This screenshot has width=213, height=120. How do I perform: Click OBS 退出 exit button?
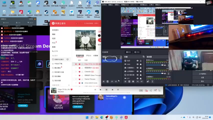click(x=202, y=81)
